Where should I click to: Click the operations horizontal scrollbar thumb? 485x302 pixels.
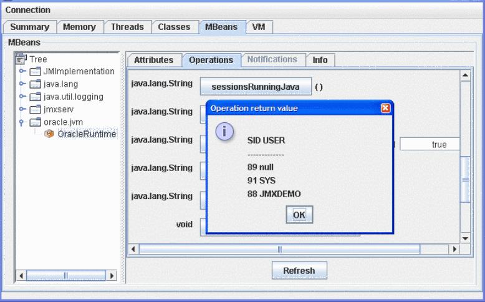click(x=280, y=249)
